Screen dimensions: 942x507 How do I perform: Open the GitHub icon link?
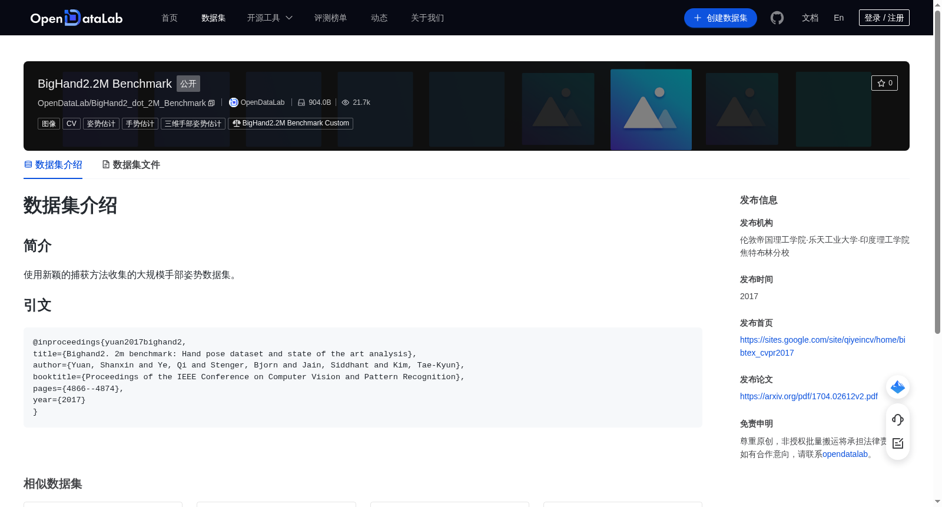[x=777, y=18]
